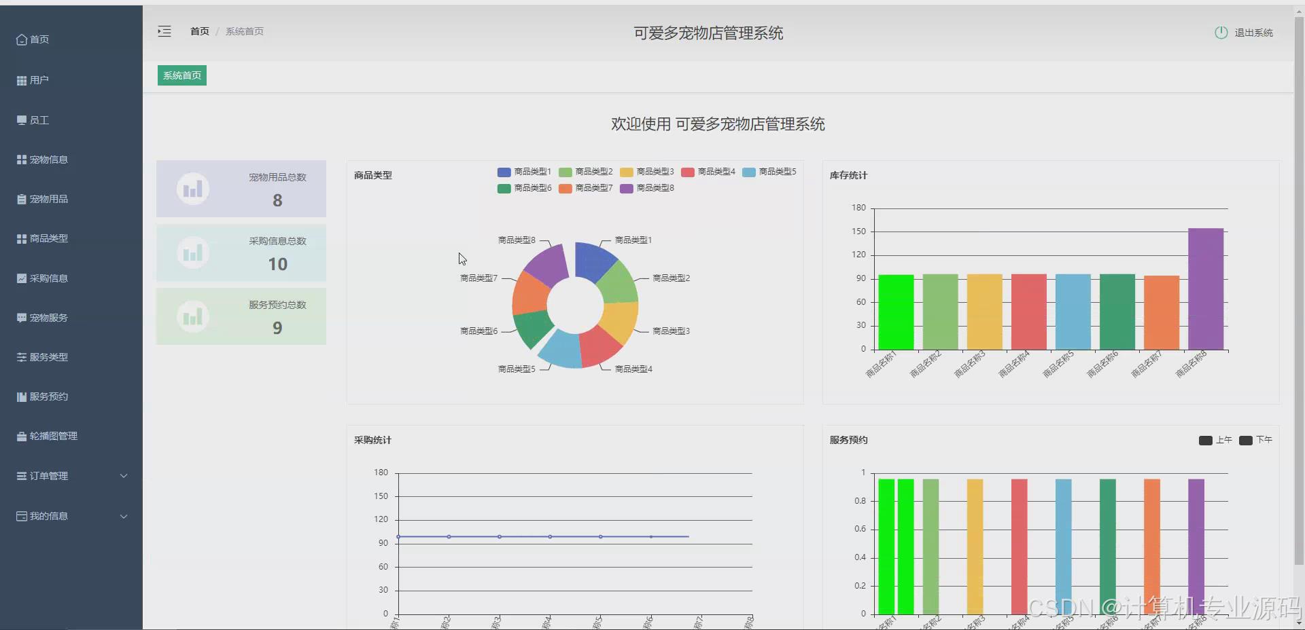This screenshot has height=630, width=1305.
Task: Click the sidebar collapse hamburger icon
Action: click(164, 31)
